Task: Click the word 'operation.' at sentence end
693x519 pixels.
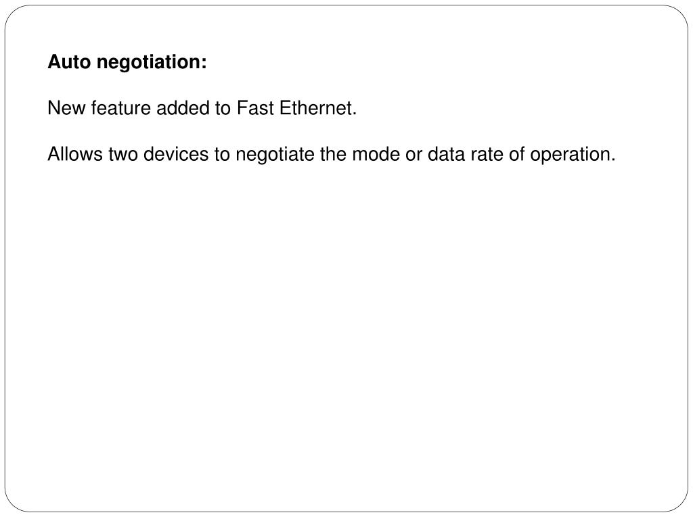Action: tap(573, 155)
